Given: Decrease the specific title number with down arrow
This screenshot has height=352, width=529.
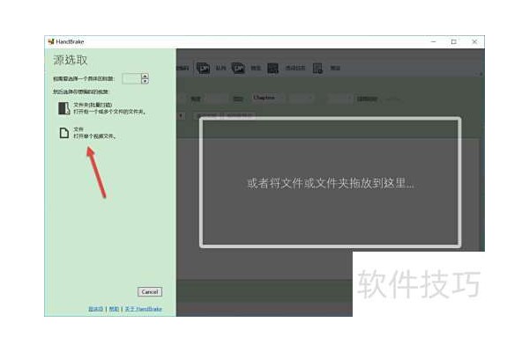Looking at the screenshot, I should (145, 82).
